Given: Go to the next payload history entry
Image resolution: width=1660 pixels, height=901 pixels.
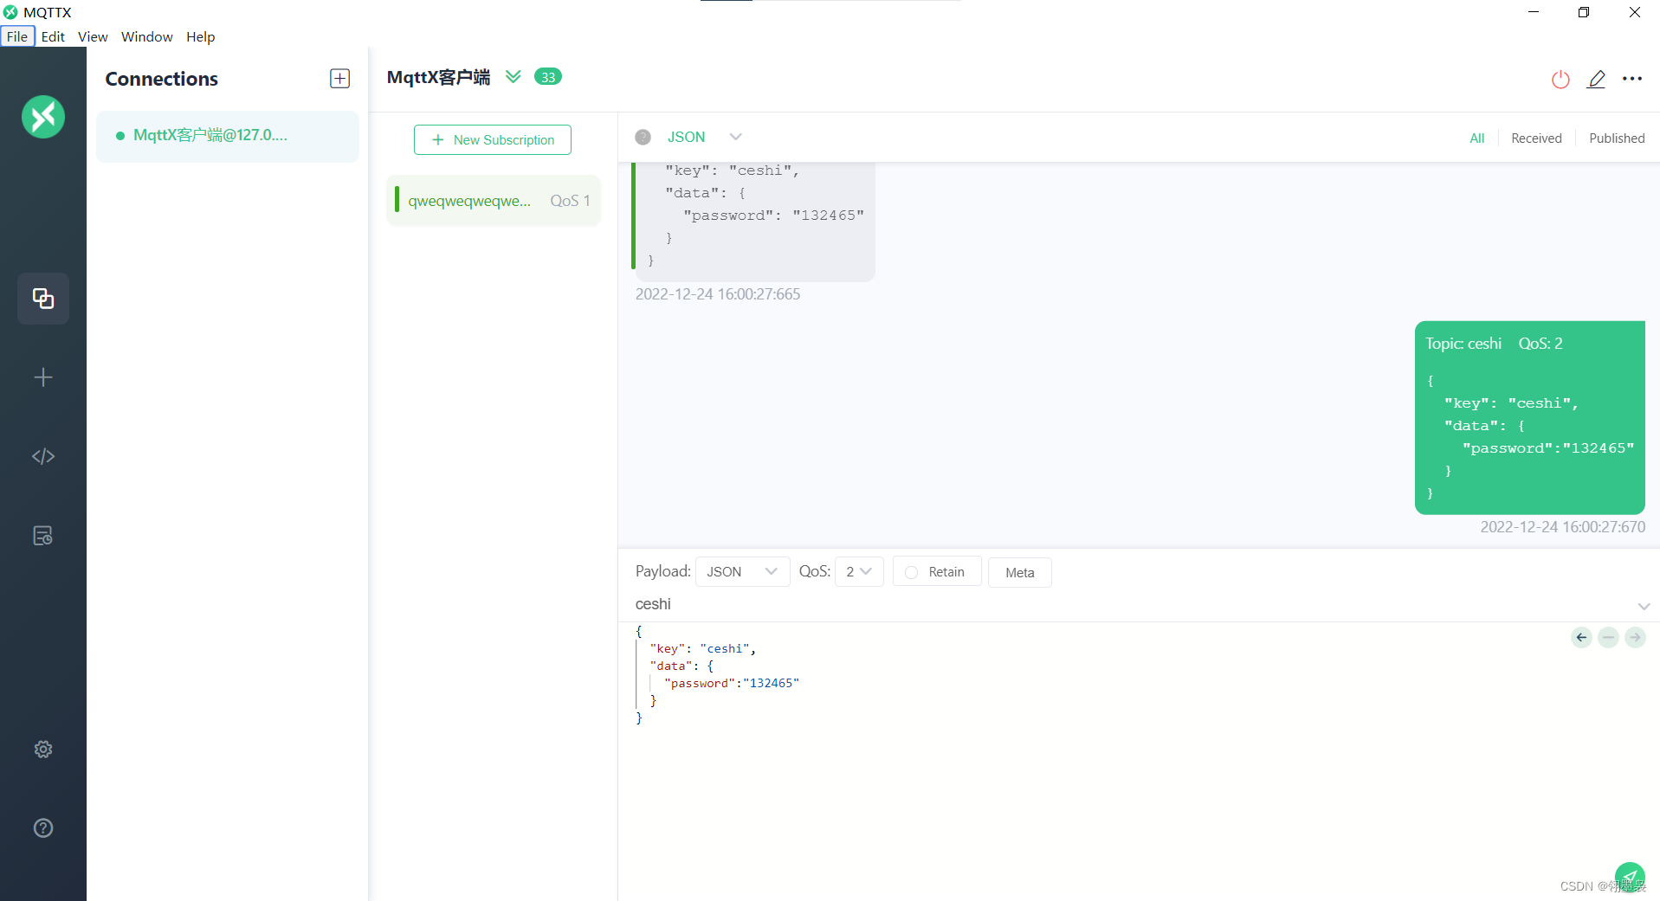Looking at the screenshot, I should 1635,638.
